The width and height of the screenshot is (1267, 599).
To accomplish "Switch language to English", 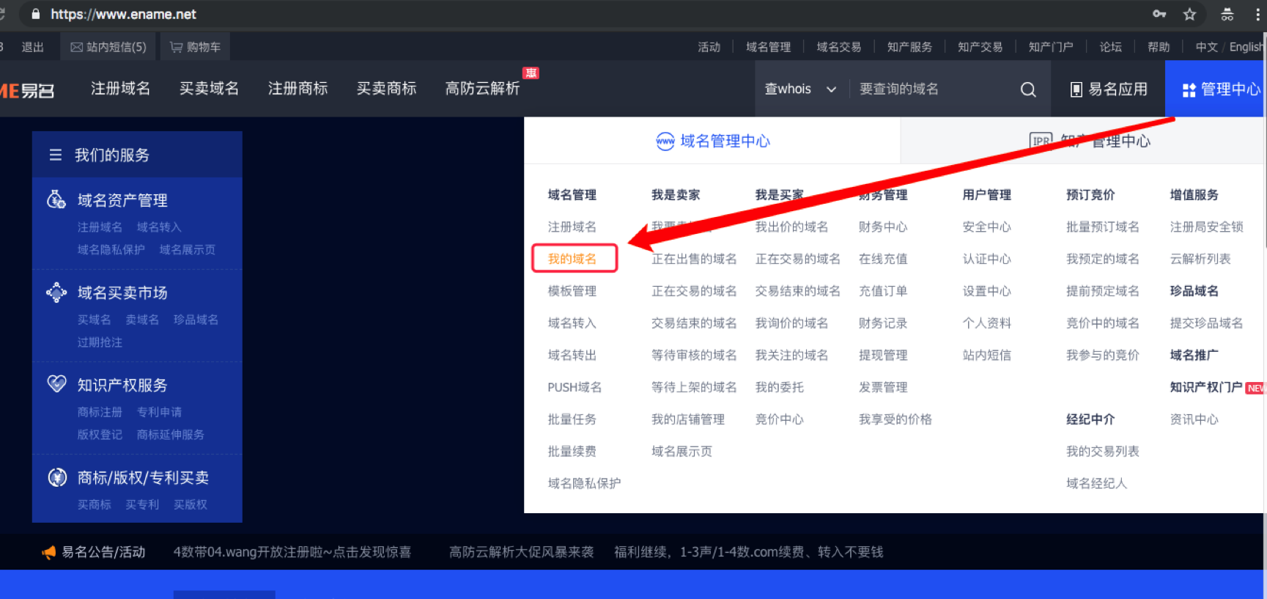I will pos(1246,47).
